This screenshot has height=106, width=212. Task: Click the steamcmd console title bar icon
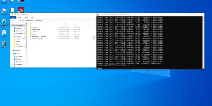point(98,15)
